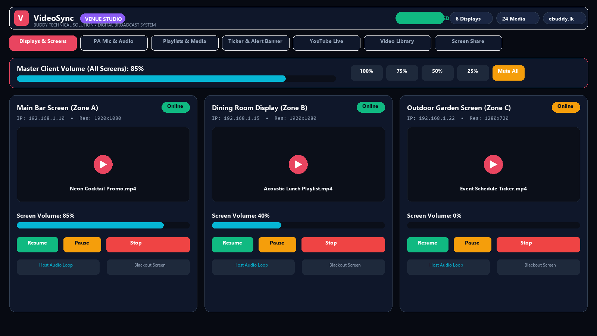The image size is (597, 336).
Task: Enable Host Audio Loop for Outdoor Garden
Action: [448, 267]
